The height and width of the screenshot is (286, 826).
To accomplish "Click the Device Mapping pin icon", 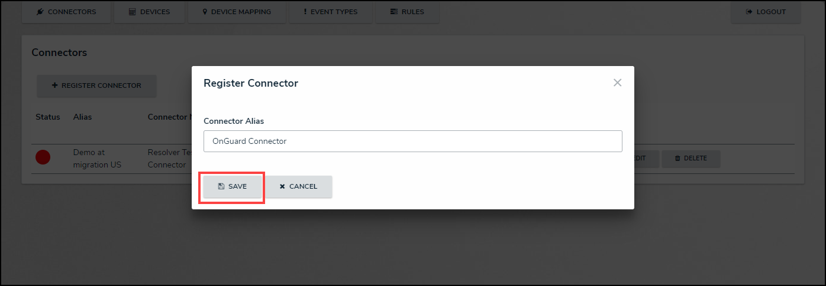I will click(205, 12).
